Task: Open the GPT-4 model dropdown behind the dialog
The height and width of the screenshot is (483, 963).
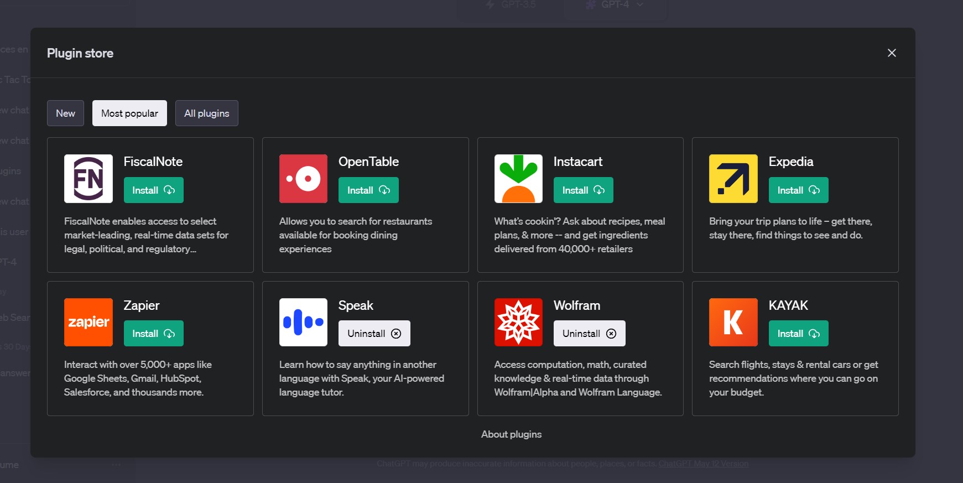Action: click(x=616, y=5)
